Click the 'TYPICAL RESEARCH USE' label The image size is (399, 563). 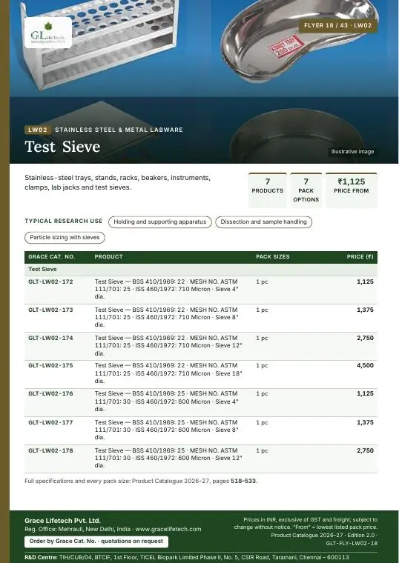64,221
